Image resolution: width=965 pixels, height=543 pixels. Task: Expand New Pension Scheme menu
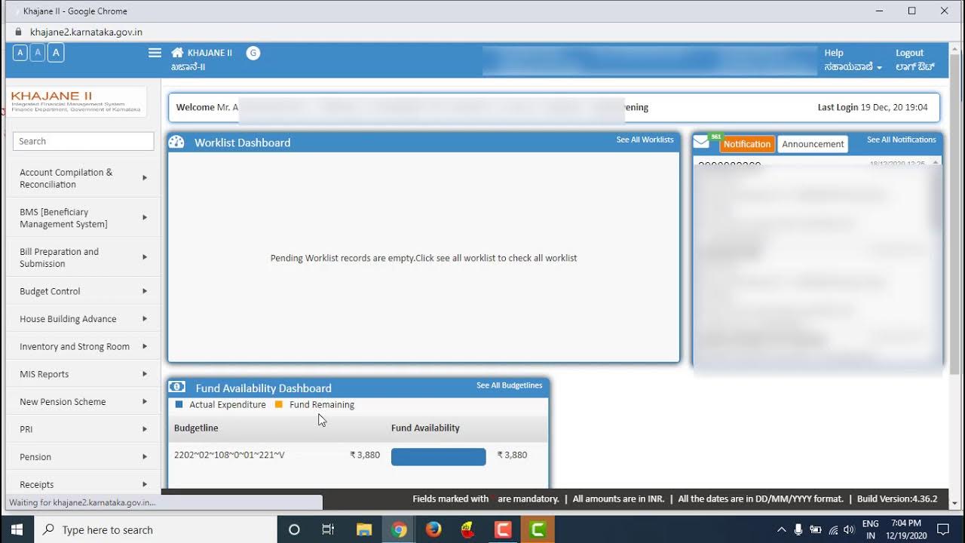(x=83, y=401)
